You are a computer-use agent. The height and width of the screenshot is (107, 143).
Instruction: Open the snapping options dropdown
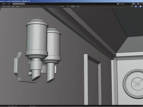click(75, 7)
